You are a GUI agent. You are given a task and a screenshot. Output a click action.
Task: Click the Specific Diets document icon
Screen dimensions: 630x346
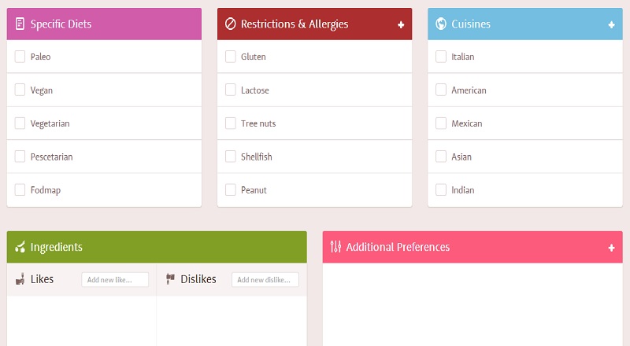click(x=20, y=24)
